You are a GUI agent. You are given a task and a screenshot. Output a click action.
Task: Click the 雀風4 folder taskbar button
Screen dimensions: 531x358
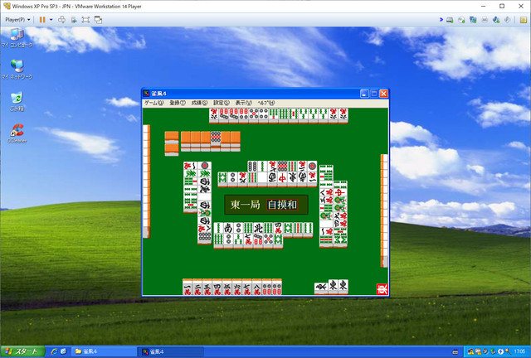click(103, 351)
